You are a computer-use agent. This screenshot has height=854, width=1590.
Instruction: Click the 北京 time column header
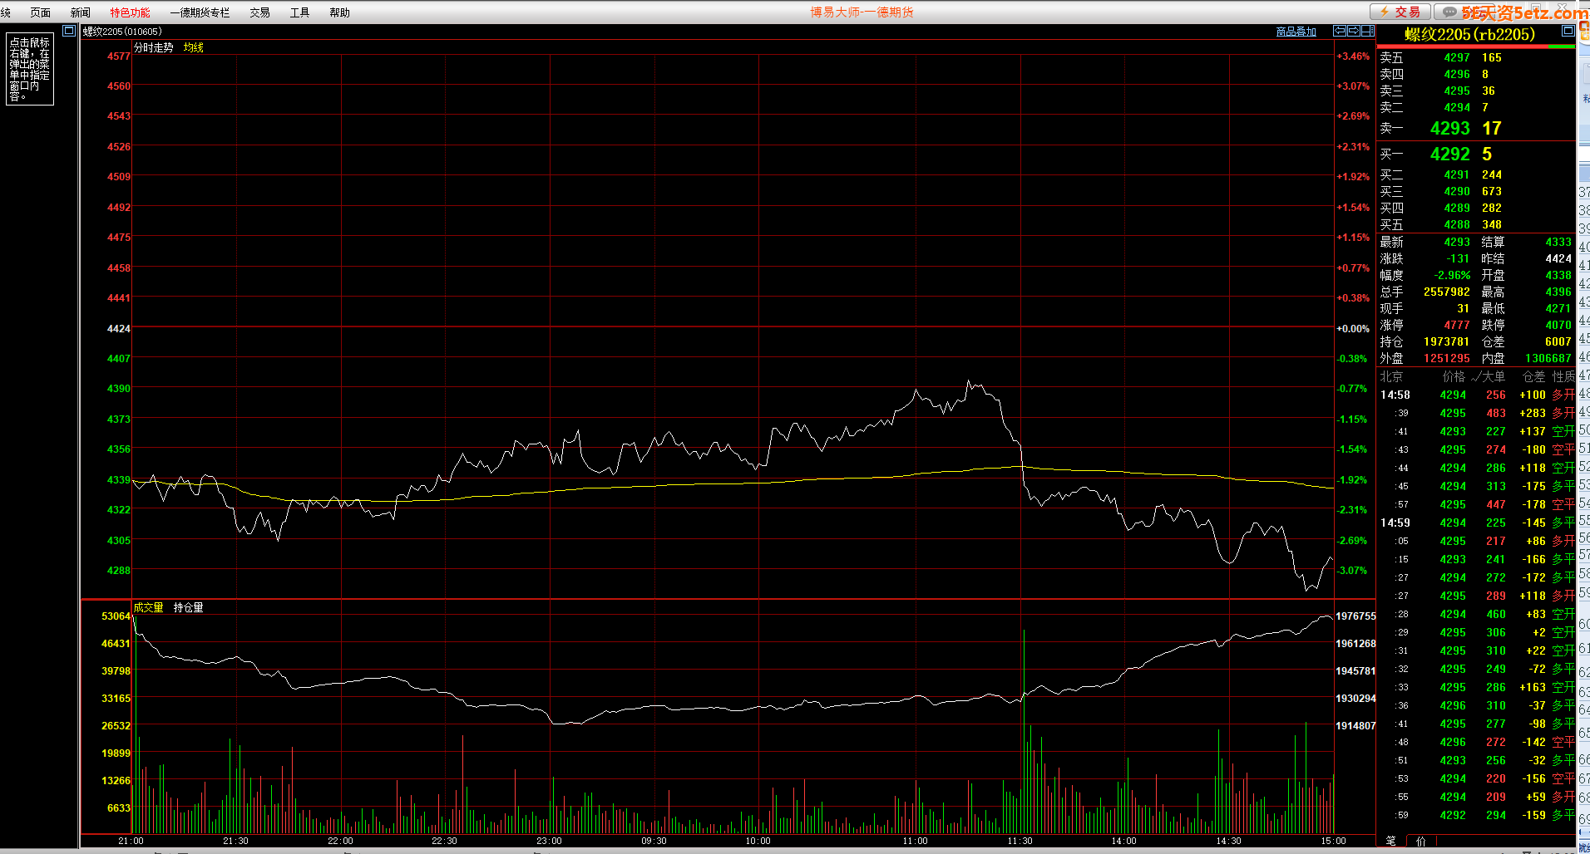(x=1391, y=376)
